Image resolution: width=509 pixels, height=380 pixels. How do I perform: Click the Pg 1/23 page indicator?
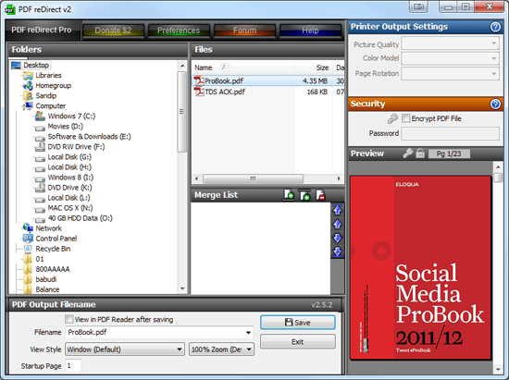(x=449, y=153)
